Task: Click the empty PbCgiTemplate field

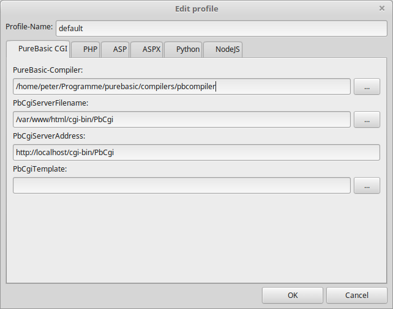Action: [x=182, y=186]
